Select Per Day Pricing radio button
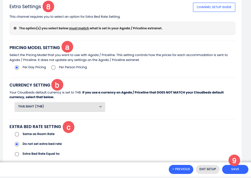The width and height of the screenshot is (251, 178). point(17,67)
